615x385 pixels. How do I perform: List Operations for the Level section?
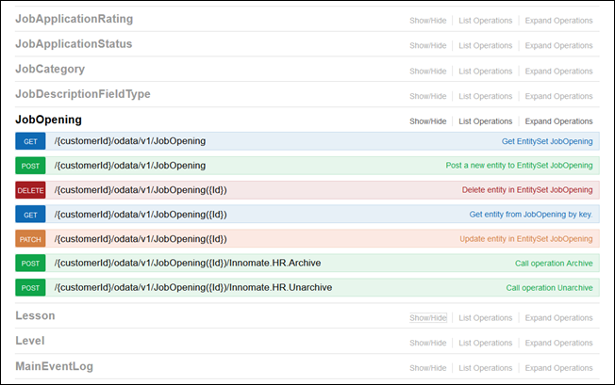485,343
